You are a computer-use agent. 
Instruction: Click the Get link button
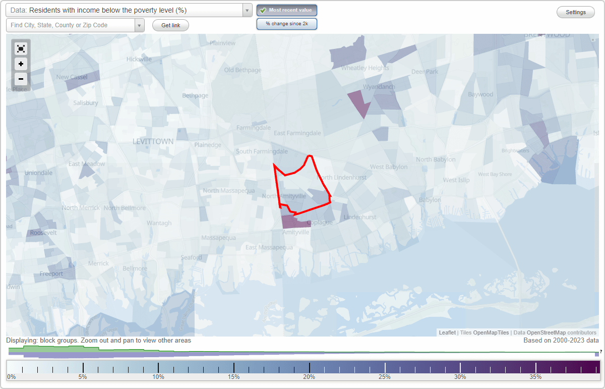pos(170,25)
